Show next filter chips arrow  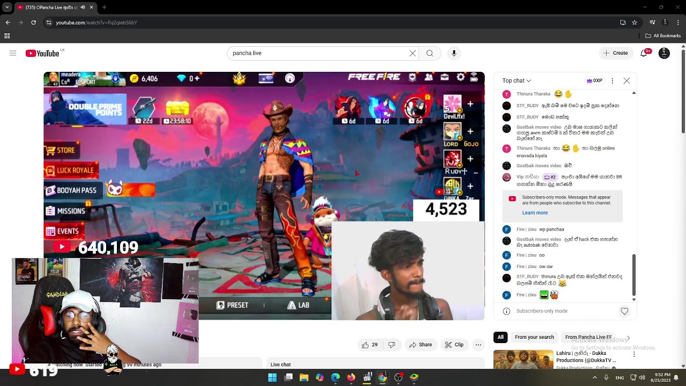pos(628,337)
